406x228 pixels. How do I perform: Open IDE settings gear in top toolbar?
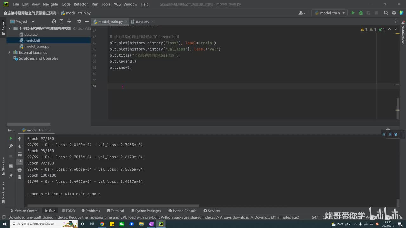[394, 13]
